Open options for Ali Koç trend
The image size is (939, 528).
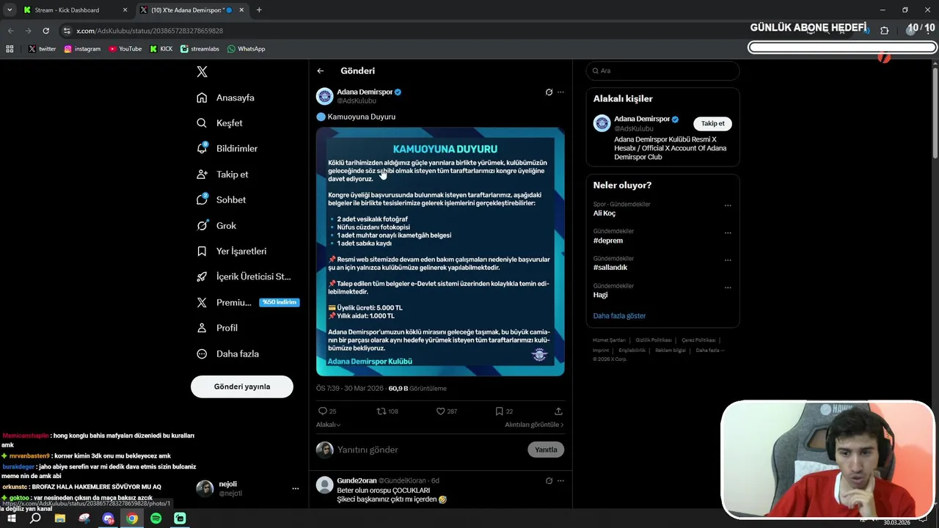coord(728,205)
